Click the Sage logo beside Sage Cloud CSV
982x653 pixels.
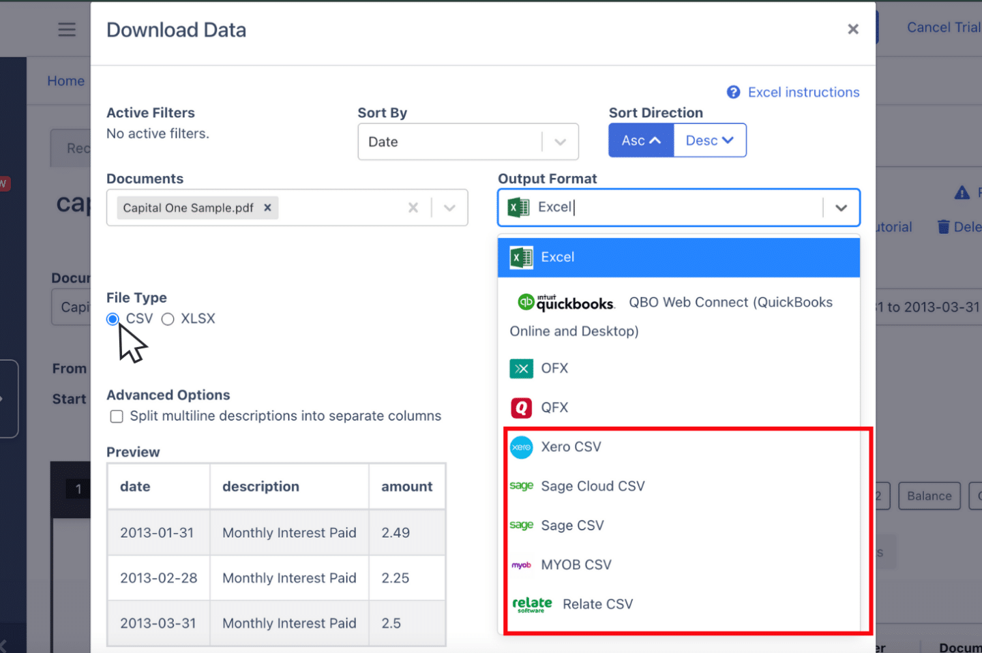pos(521,486)
